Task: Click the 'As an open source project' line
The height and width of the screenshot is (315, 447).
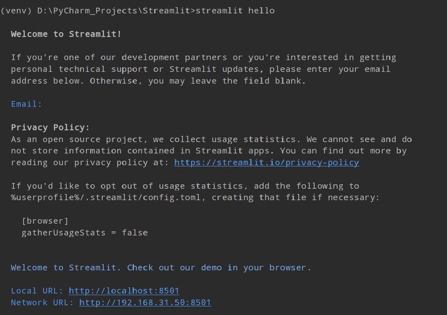Action: [x=212, y=139]
